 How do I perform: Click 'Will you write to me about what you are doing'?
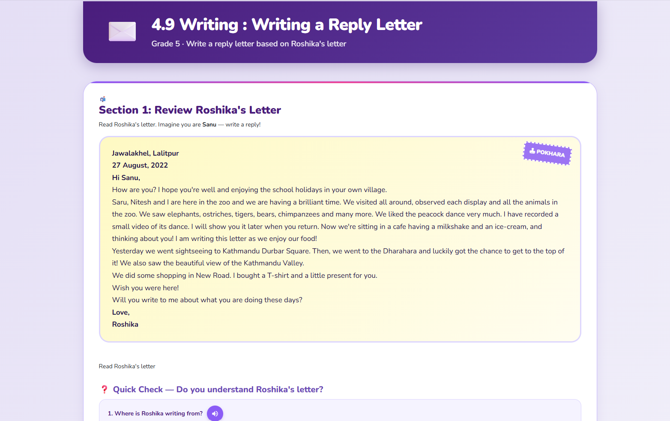coord(207,300)
